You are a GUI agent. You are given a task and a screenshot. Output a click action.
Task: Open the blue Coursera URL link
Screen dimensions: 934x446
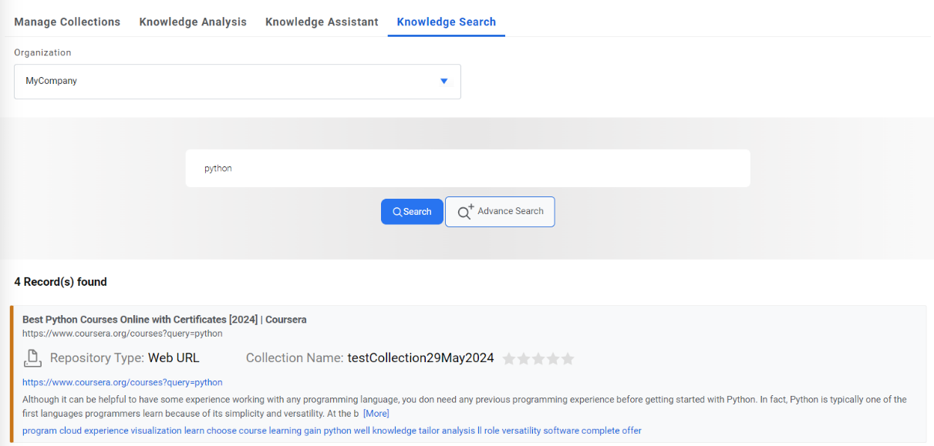pyautogui.click(x=122, y=382)
